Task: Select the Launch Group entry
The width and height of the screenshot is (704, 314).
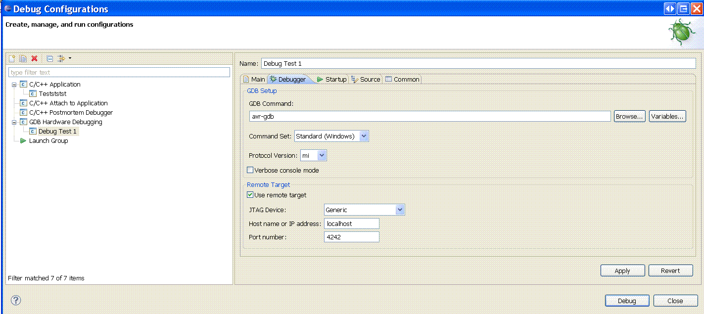Action: (48, 141)
